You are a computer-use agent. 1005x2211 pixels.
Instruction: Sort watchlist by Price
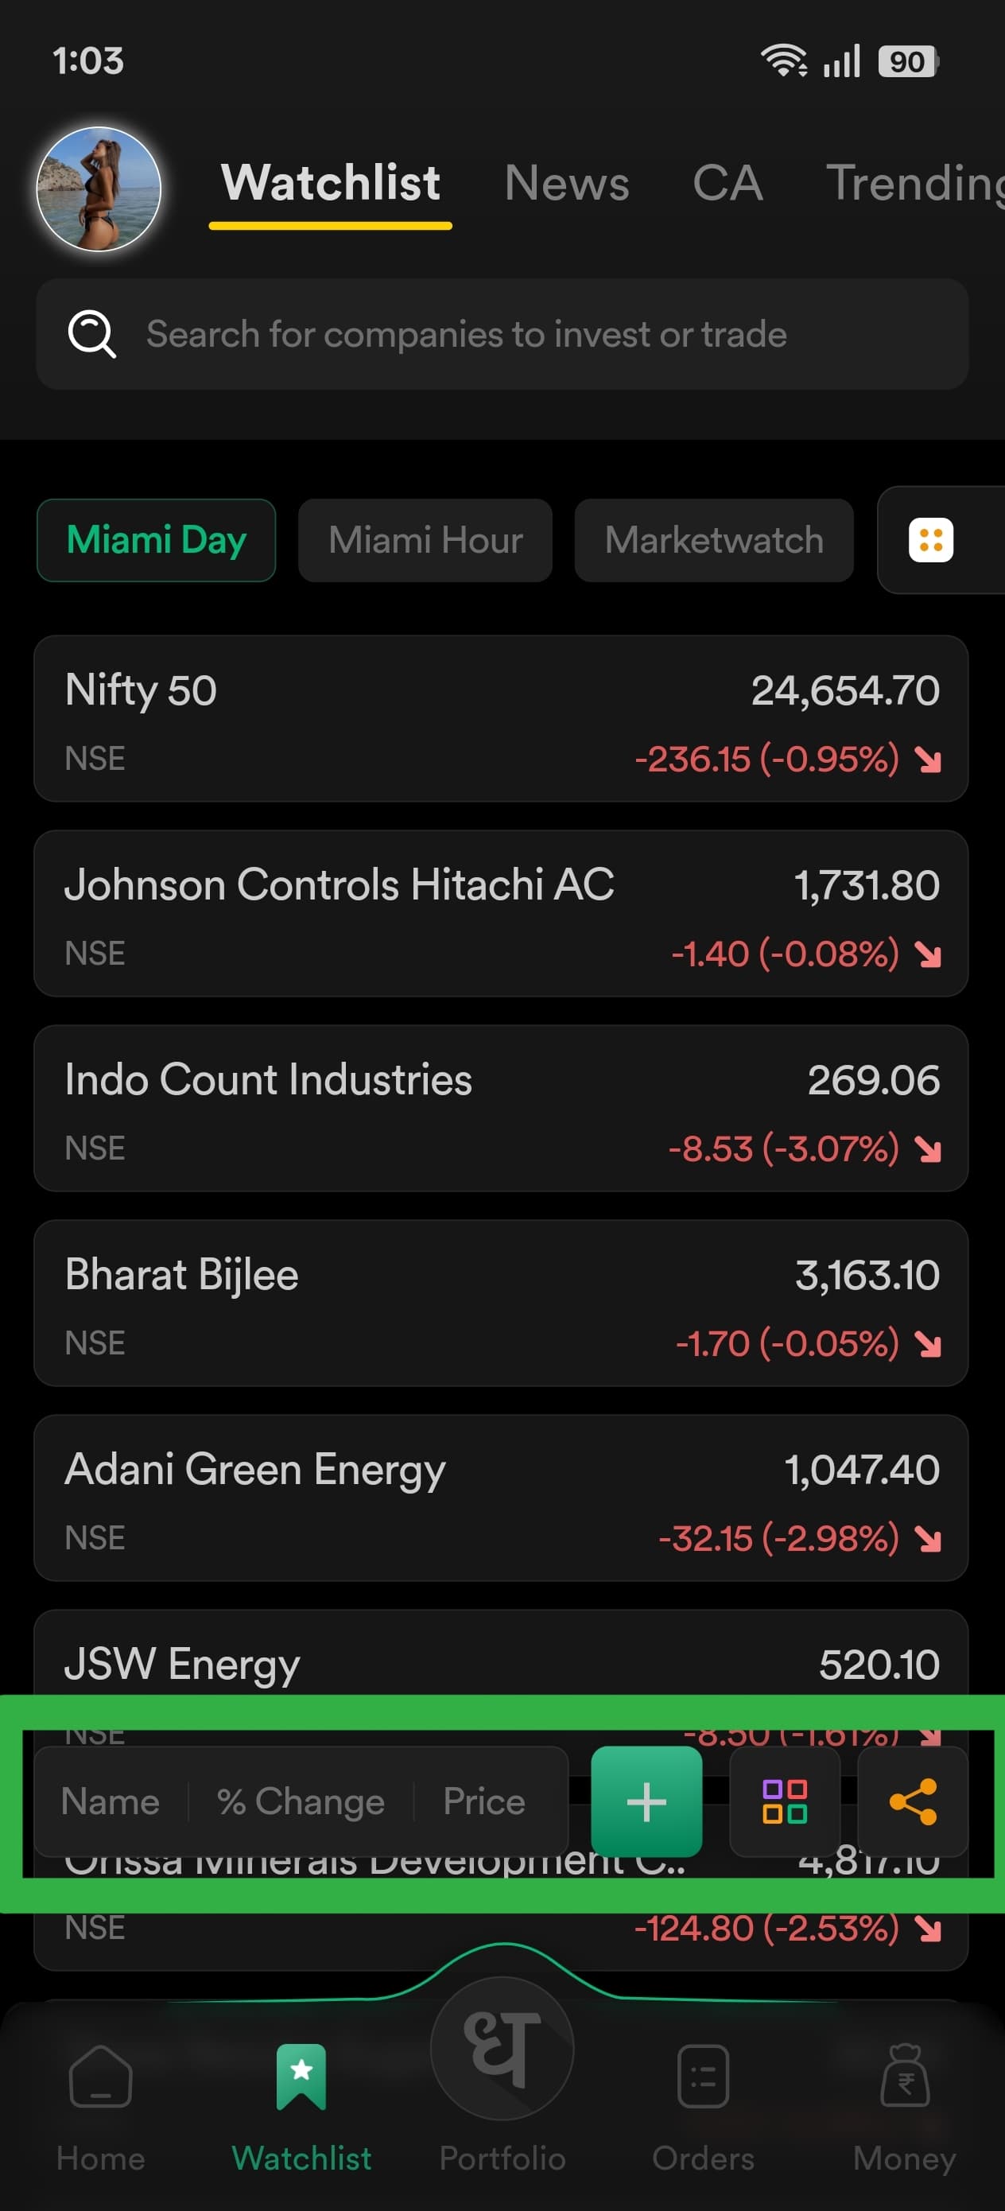click(x=484, y=1801)
